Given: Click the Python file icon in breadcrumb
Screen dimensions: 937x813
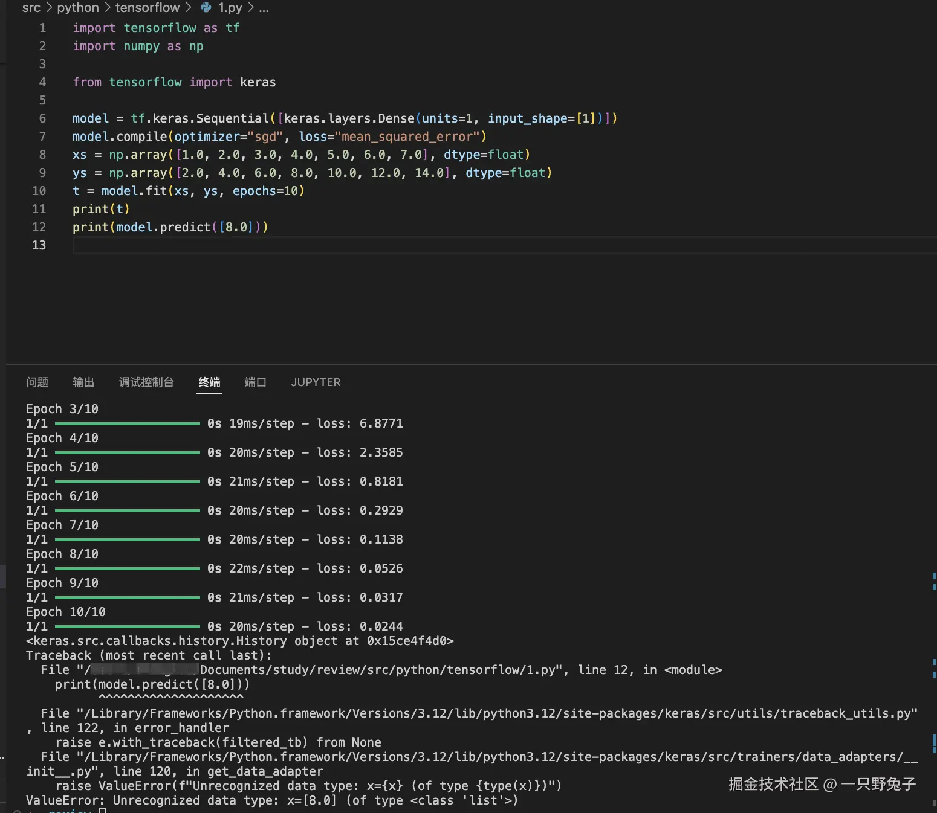Looking at the screenshot, I should tap(206, 8).
